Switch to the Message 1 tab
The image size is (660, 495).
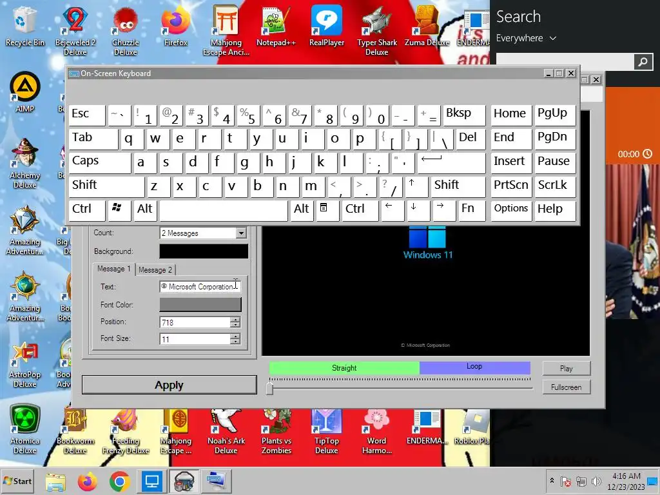(113, 269)
